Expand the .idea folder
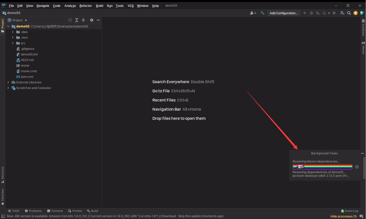The height and width of the screenshot is (219, 366). [13, 32]
